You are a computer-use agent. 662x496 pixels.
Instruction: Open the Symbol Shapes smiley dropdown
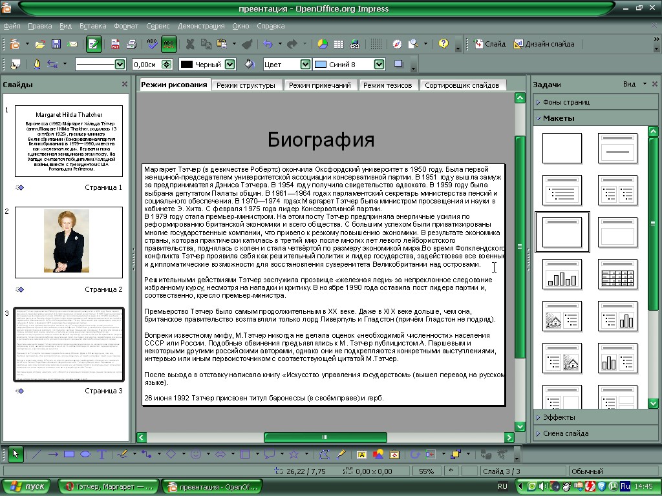208,455
